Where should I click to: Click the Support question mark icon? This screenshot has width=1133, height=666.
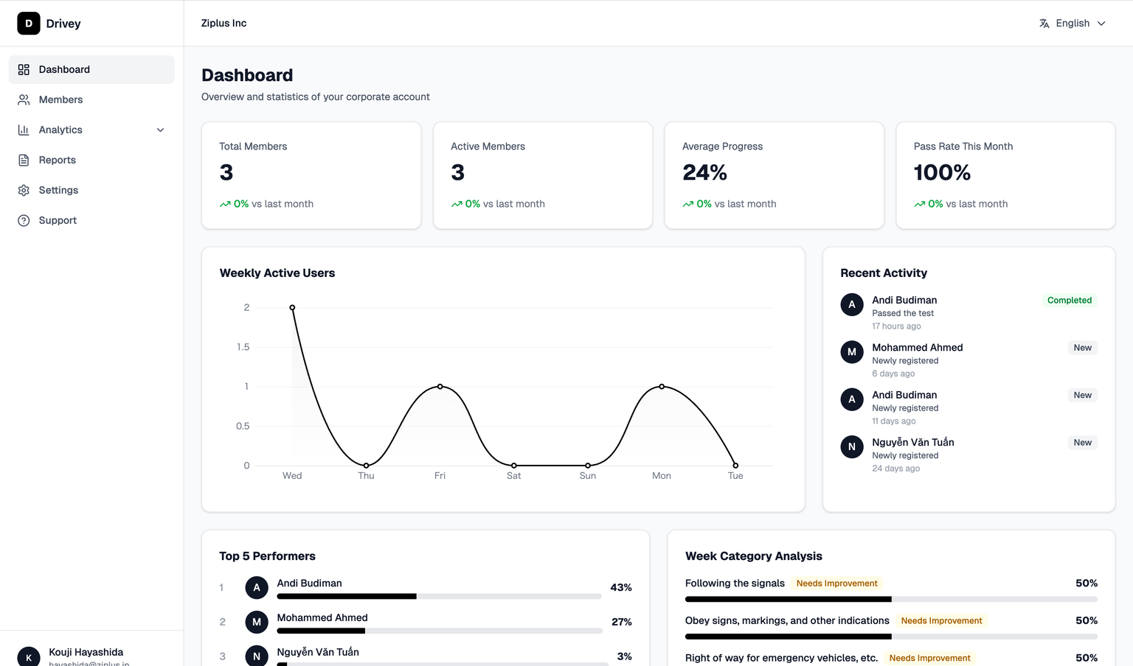coord(24,220)
